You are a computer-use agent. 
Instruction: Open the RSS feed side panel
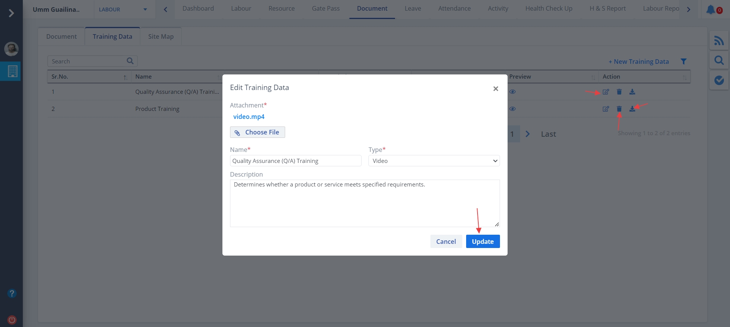coord(719,41)
